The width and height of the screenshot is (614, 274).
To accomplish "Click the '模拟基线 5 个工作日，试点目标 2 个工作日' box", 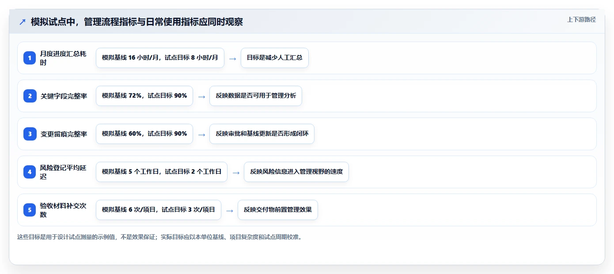I will tap(162, 172).
